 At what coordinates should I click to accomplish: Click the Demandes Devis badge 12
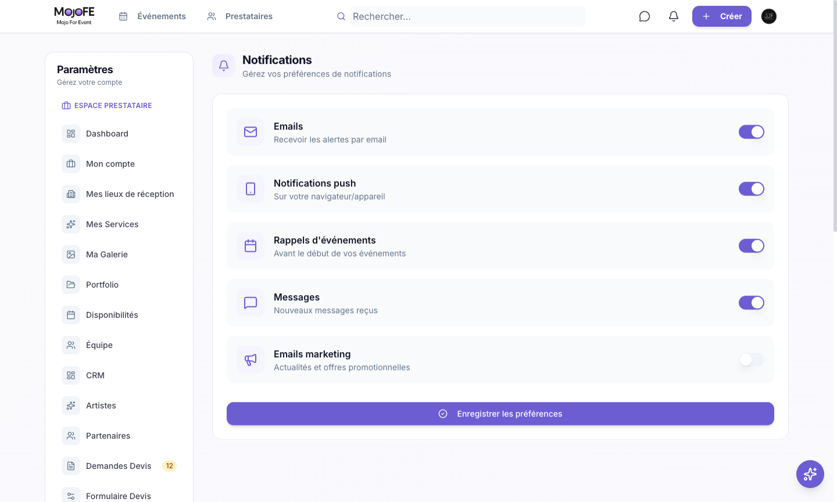[169, 466]
